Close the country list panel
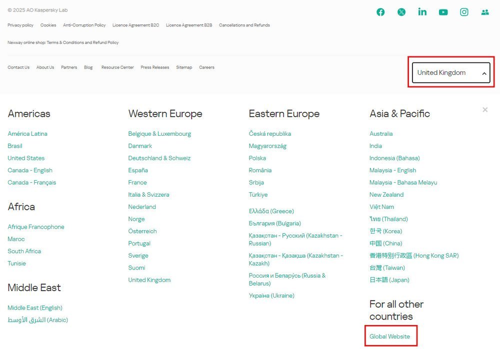The height and width of the screenshot is (349, 500). pos(485,110)
